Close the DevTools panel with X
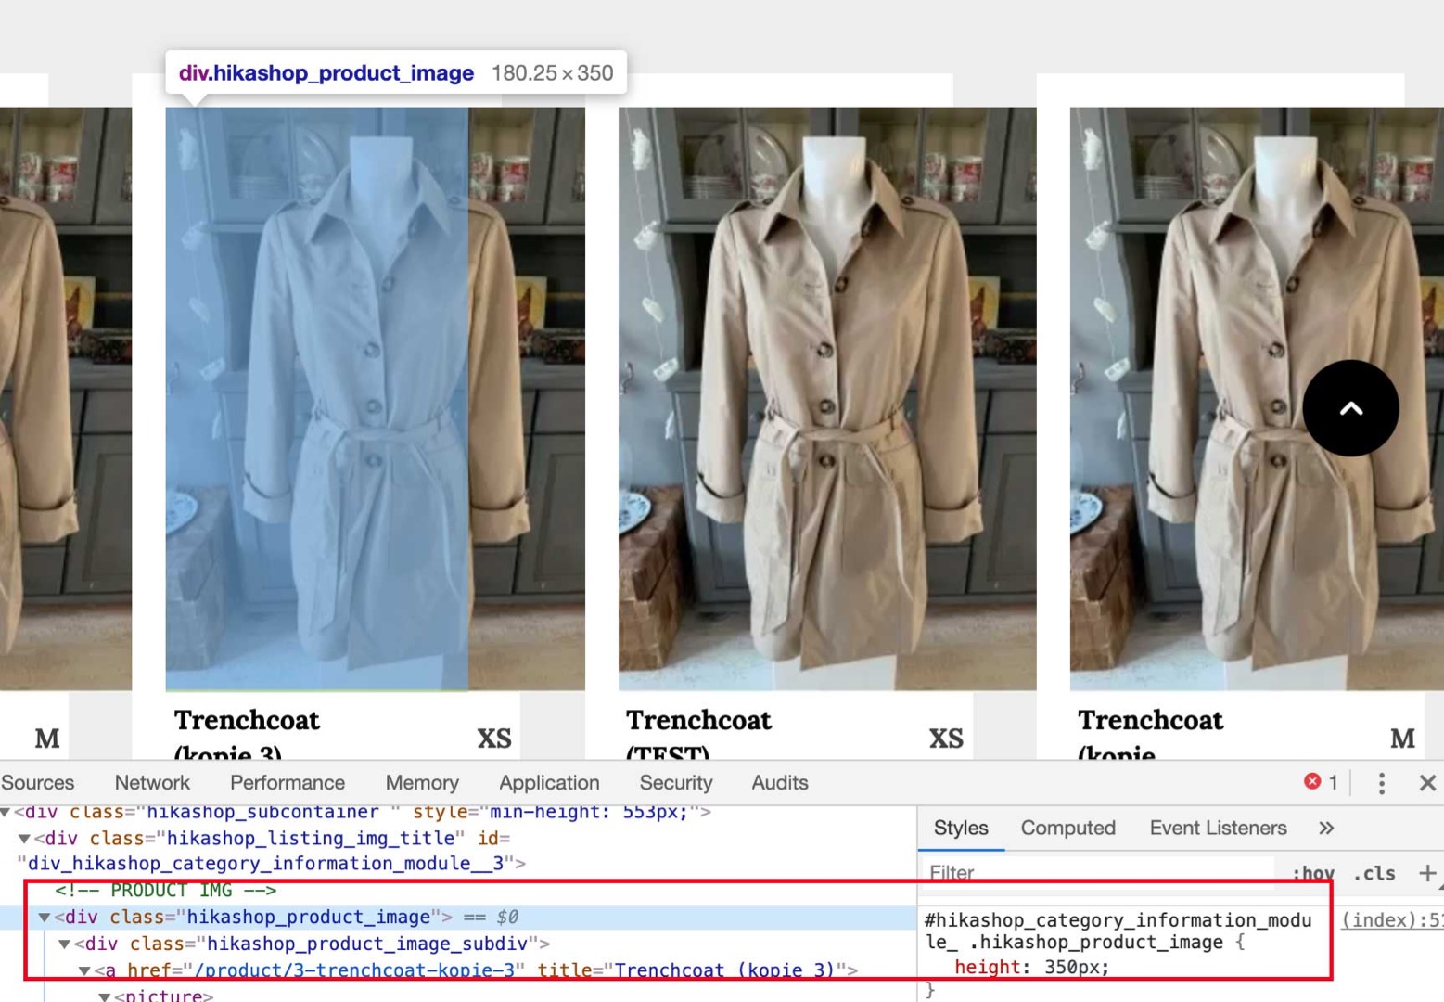 click(x=1427, y=783)
